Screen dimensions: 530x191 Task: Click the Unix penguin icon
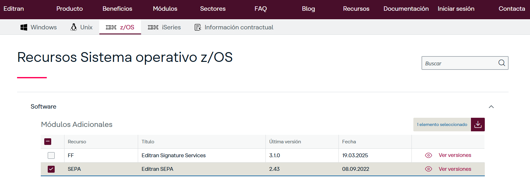74,27
